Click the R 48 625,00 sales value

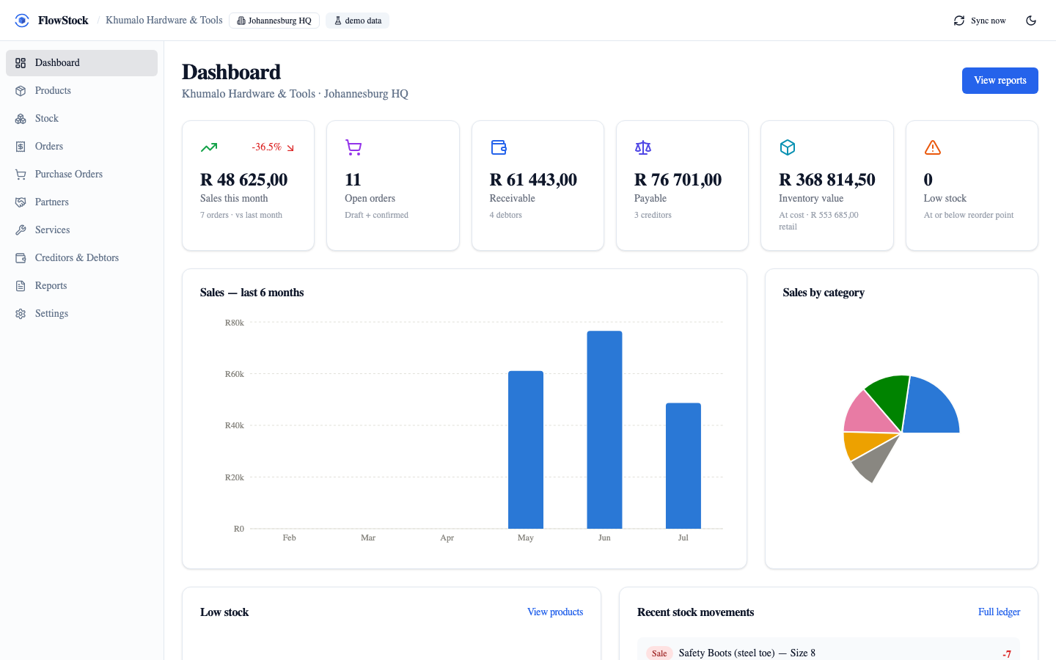[x=244, y=180]
